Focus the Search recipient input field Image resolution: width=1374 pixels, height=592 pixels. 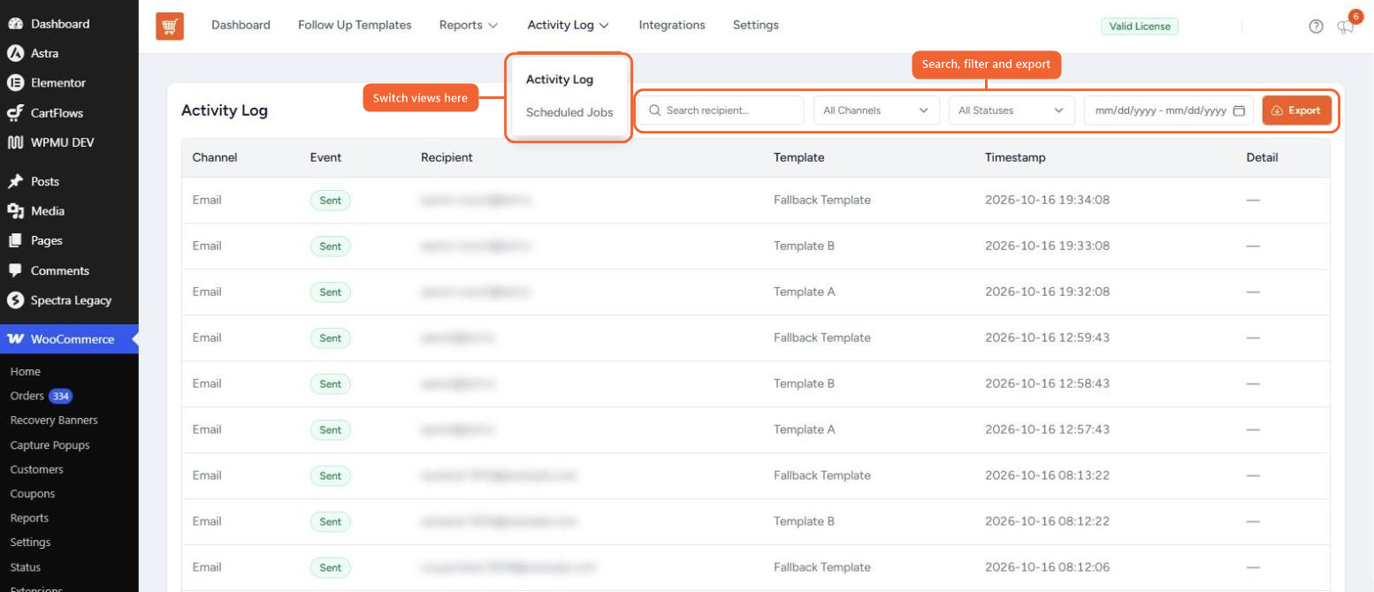point(721,110)
